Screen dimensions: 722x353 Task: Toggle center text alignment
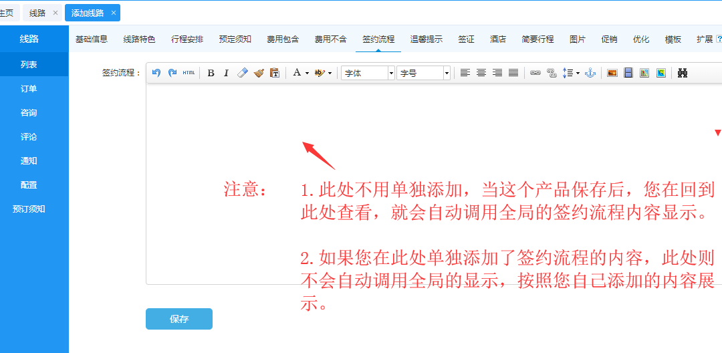481,73
